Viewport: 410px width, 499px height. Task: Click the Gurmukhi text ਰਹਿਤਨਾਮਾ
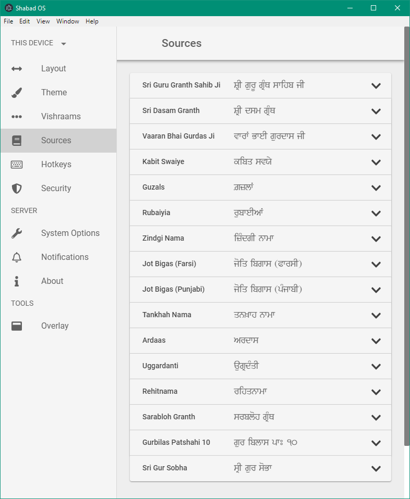(250, 391)
